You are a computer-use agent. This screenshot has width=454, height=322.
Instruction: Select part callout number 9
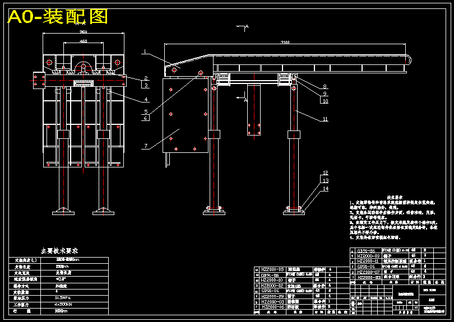(325, 94)
